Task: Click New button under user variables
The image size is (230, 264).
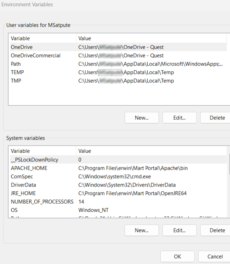Action: 142,118
